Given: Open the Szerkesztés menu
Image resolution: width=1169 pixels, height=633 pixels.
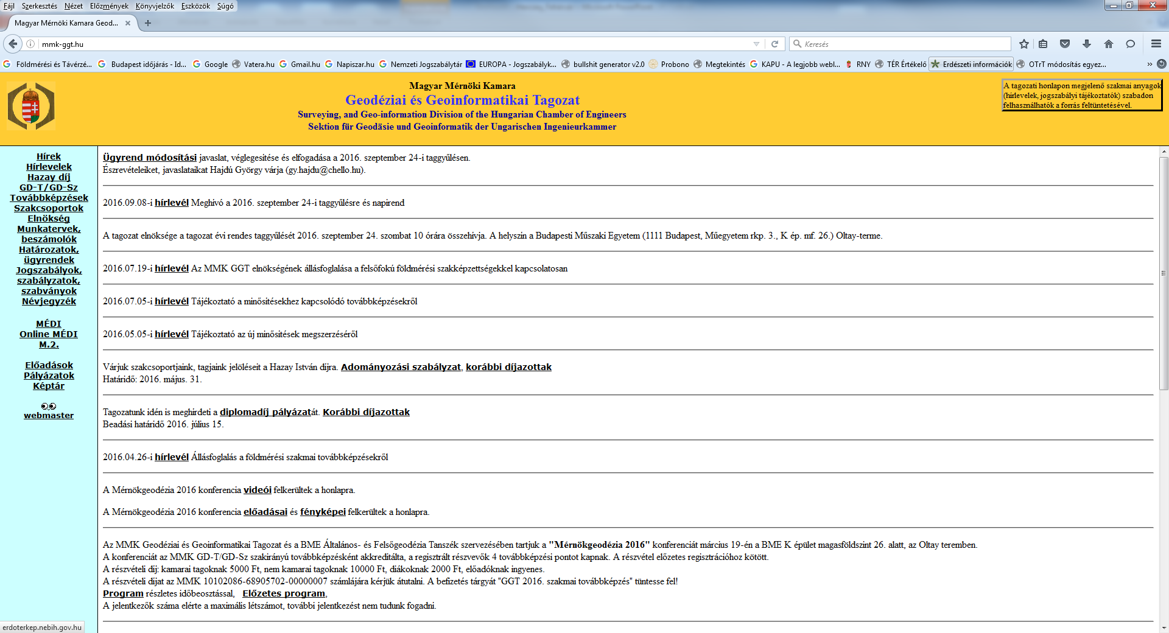Looking at the screenshot, I should click(x=40, y=5).
